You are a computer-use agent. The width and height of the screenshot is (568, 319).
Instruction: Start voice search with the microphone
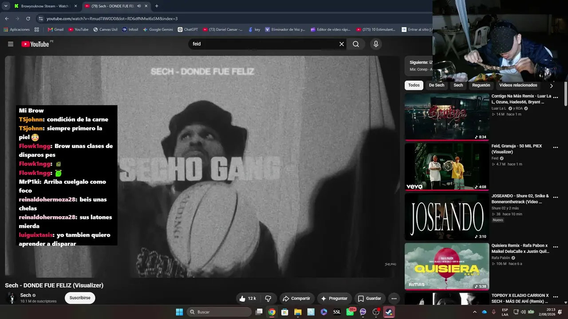[376, 44]
